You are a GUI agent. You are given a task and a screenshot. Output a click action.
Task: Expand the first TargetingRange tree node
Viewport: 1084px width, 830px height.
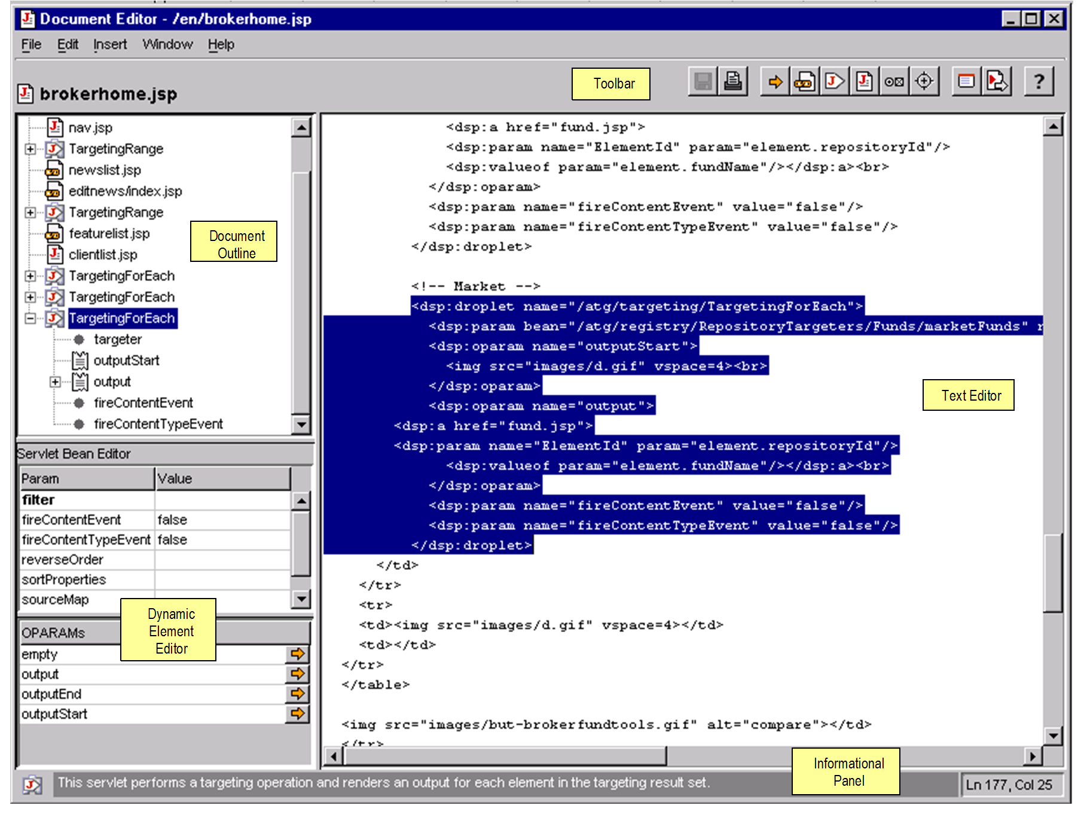[x=30, y=149]
